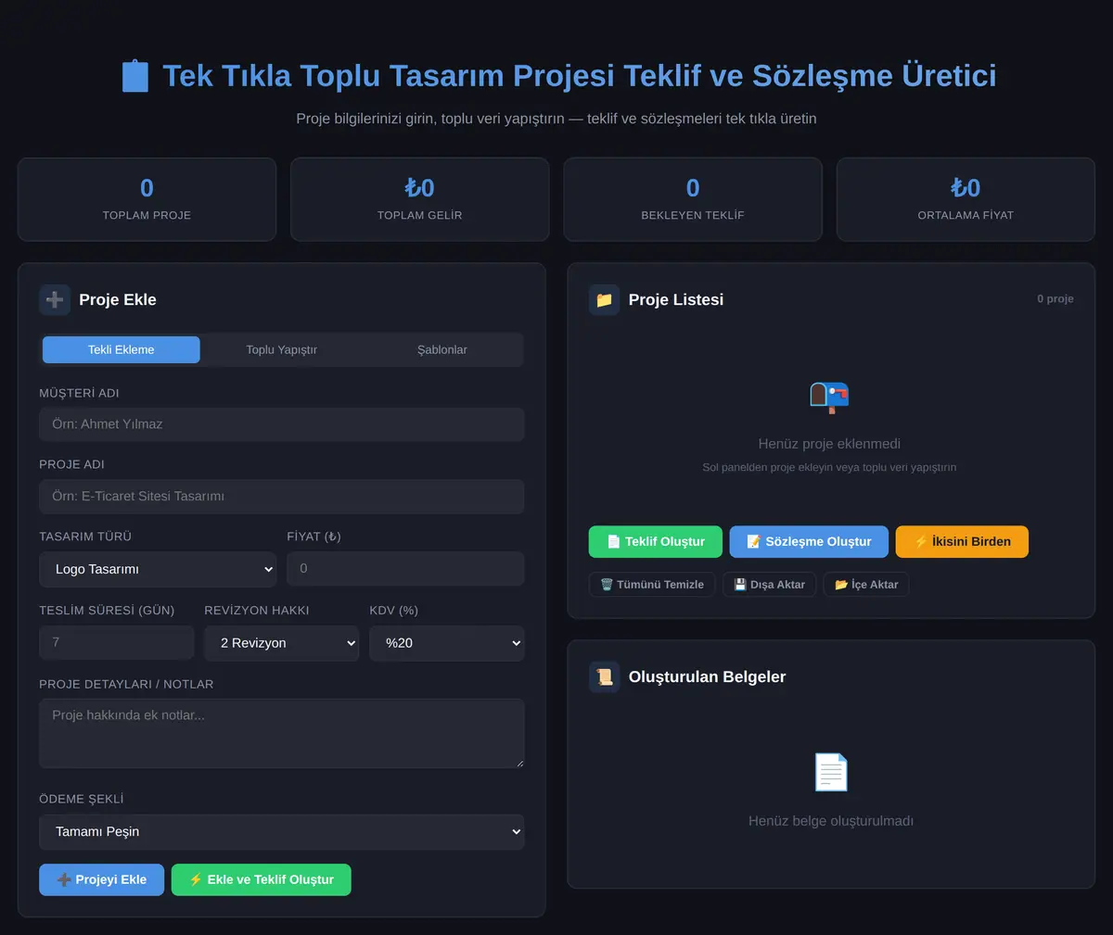
Task: Open the KDV (%) dropdown
Action: [447, 643]
